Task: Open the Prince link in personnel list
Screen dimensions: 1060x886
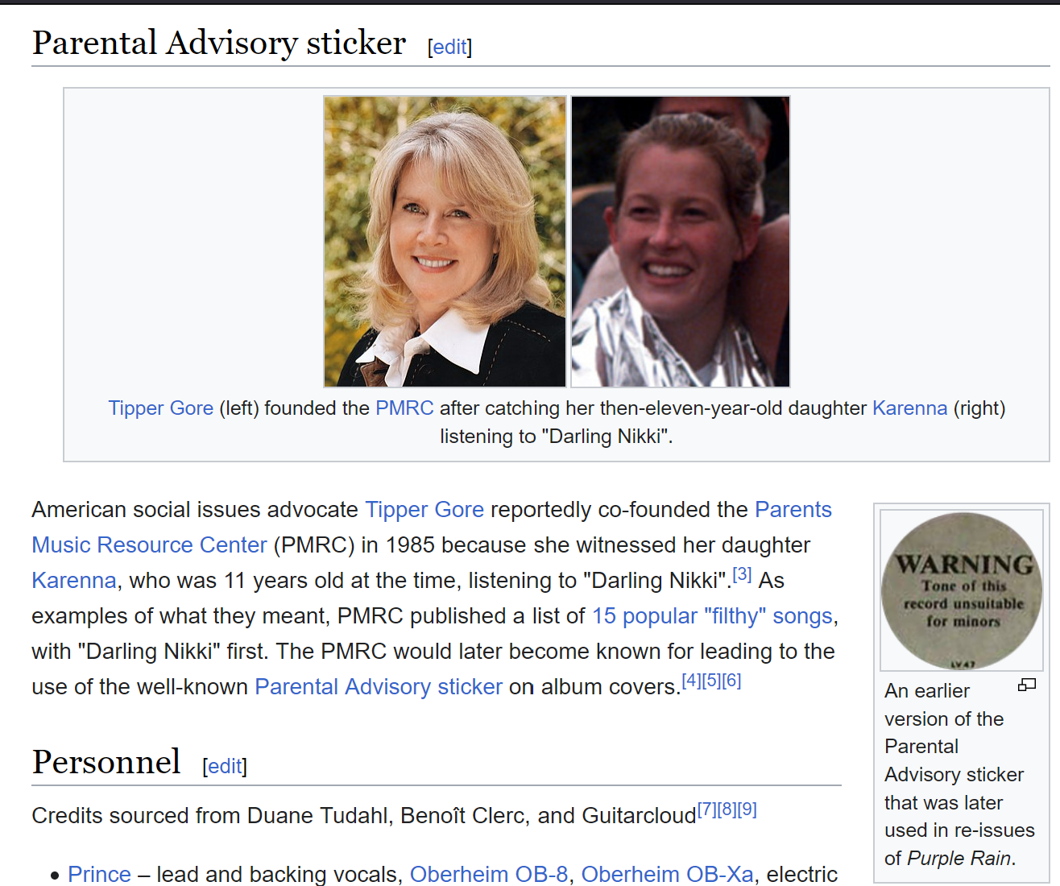Action: tap(99, 874)
